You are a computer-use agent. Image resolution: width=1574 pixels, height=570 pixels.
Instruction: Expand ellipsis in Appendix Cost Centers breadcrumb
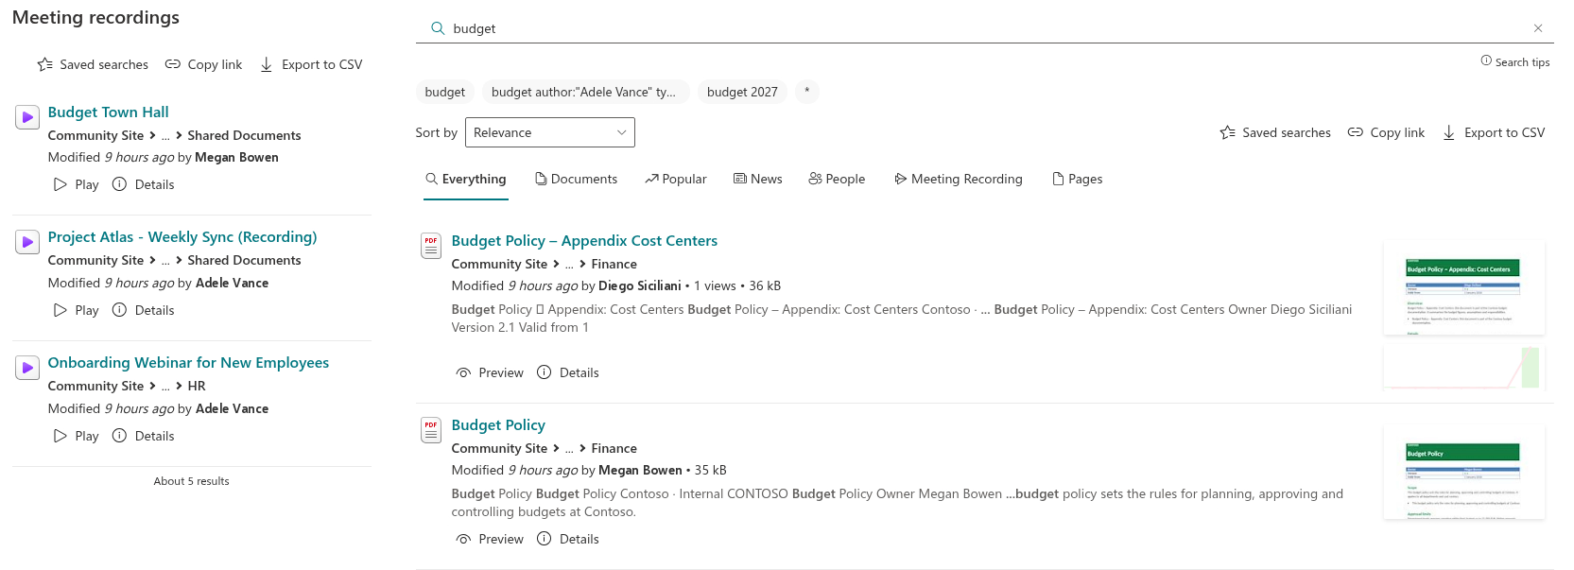pyautogui.click(x=569, y=265)
